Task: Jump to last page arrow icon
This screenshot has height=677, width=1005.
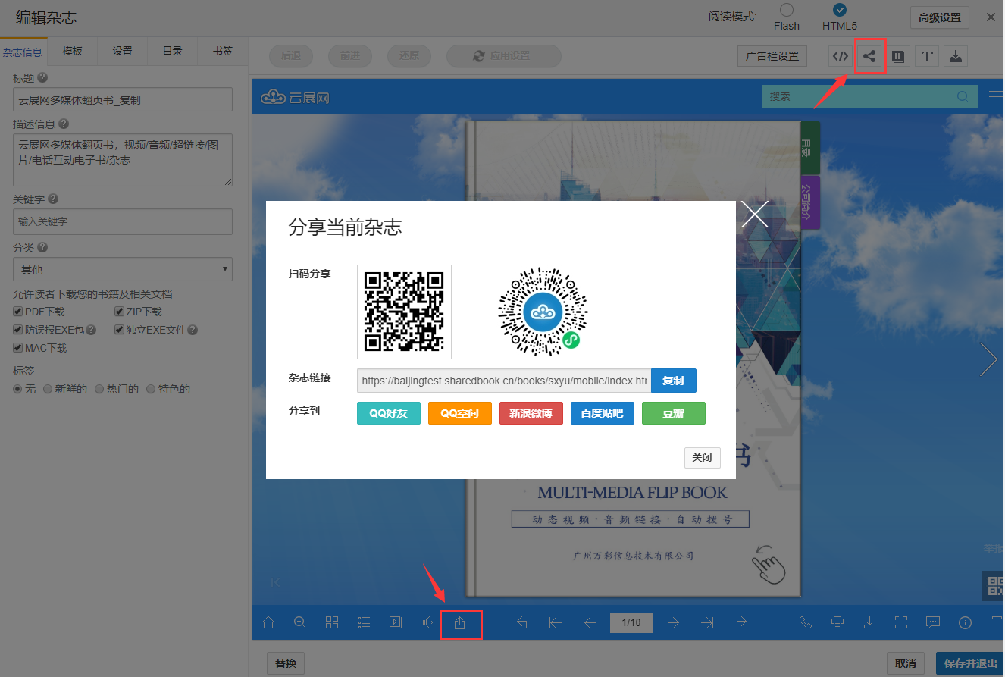Action: (707, 623)
